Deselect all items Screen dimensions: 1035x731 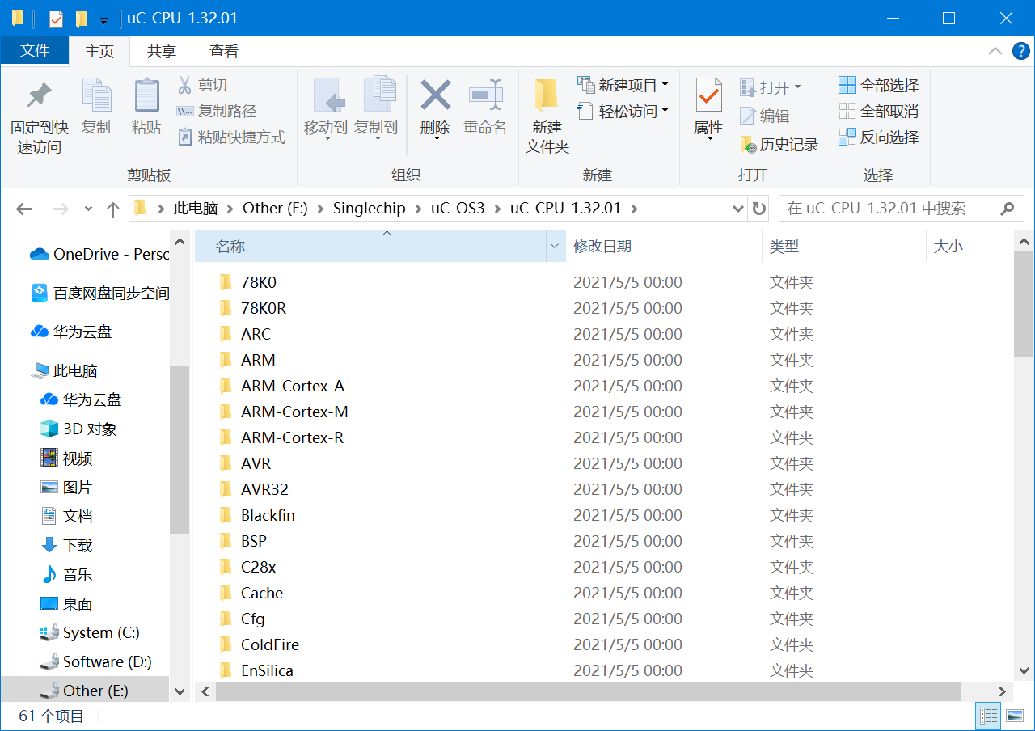[879, 111]
